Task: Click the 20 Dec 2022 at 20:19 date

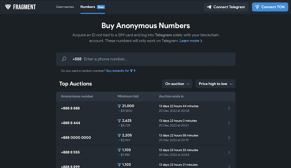Action: point(174,140)
